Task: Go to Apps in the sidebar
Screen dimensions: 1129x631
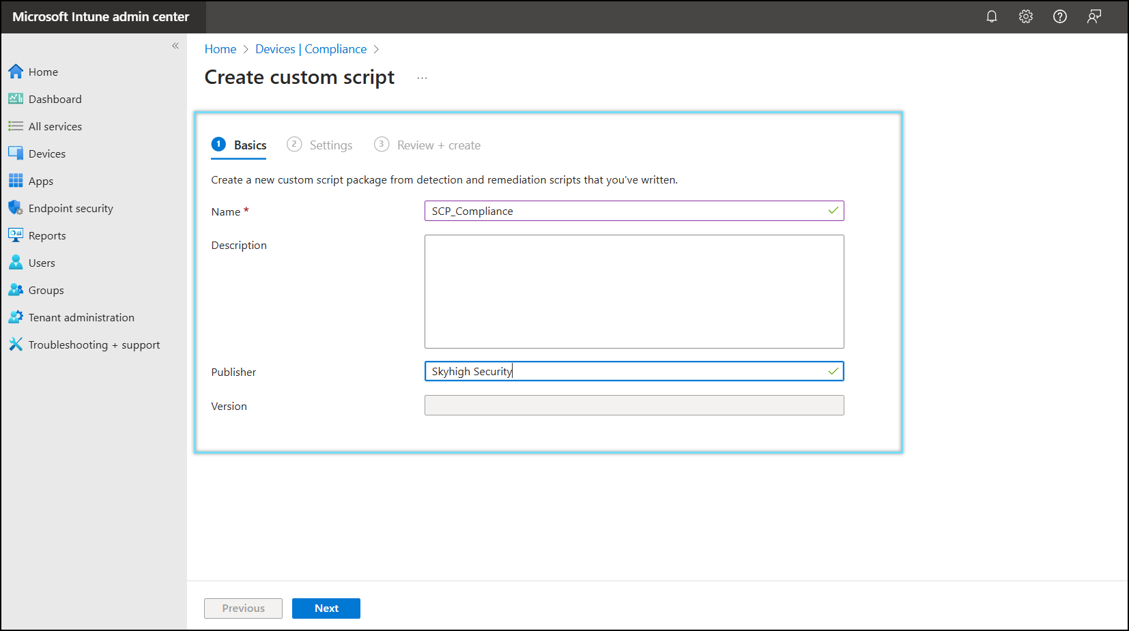Action: click(41, 181)
